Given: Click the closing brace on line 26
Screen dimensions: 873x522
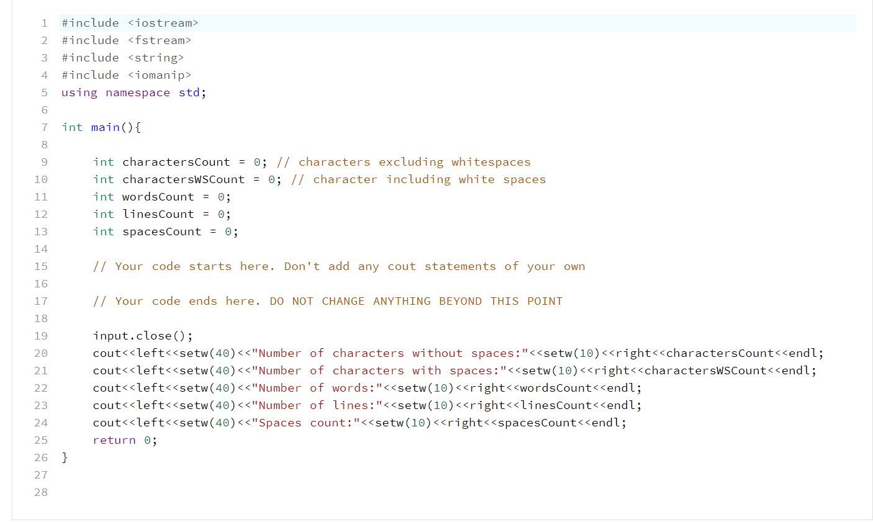Looking at the screenshot, I should 64,457.
